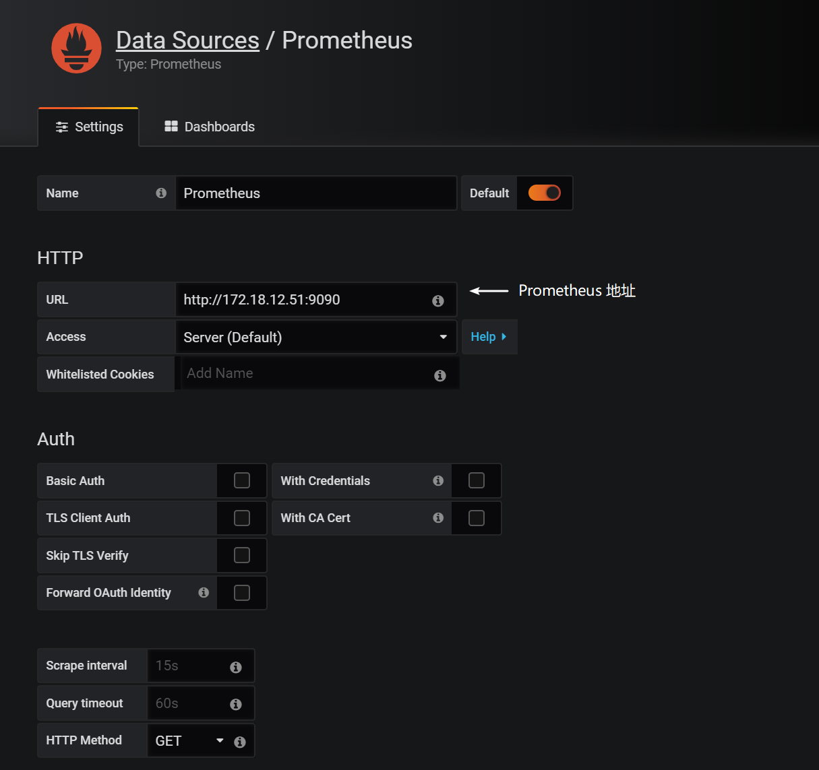Click the grid icon on Dashboards tab

tap(171, 127)
